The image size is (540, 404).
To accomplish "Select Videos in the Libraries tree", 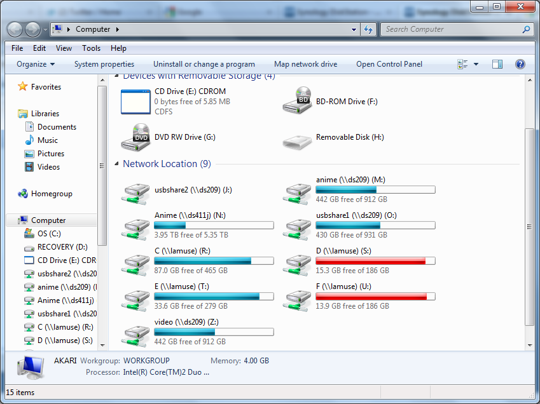I will [x=48, y=167].
